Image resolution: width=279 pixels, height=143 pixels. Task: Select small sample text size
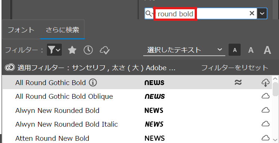click(235, 50)
